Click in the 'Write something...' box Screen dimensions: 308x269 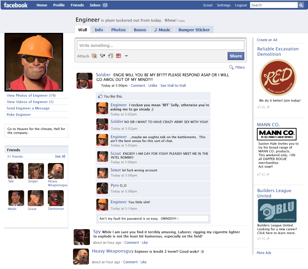tap(161, 45)
